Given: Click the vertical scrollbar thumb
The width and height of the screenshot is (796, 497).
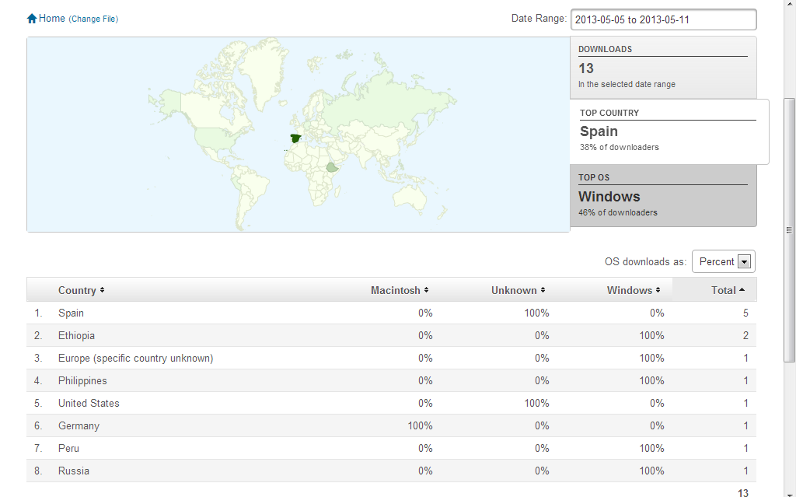Looking at the screenshot, I should (x=789, y=230).
